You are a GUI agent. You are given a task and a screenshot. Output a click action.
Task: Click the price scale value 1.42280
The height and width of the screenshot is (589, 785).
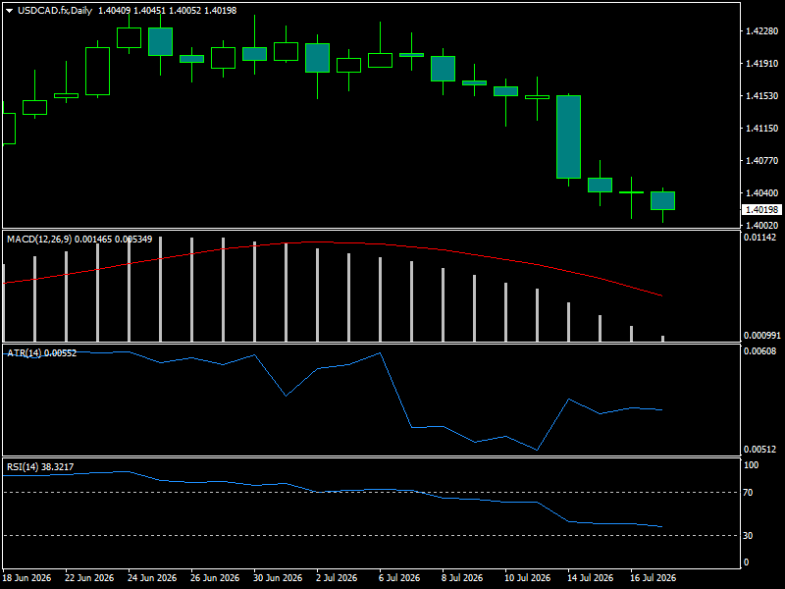[x=762, y=31]
